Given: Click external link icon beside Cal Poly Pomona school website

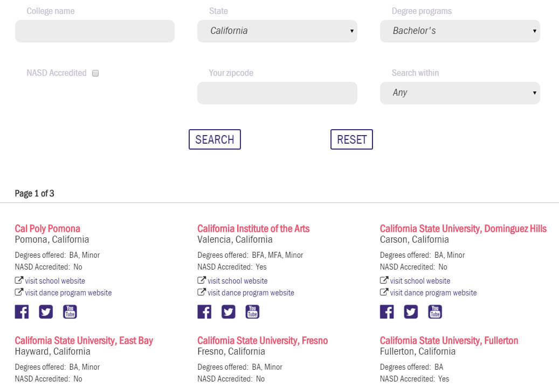Looking at the screenshot, I should (19, 280).
